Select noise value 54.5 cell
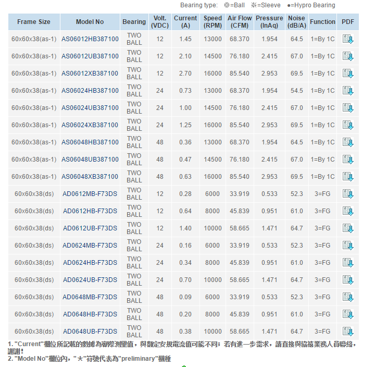Viewport: 375px width, 367px height. [296, 91]
